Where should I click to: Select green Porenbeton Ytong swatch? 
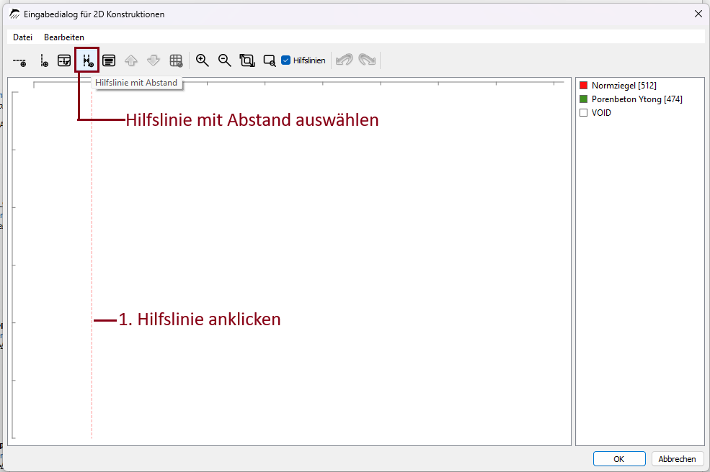(x=584, y=99)
